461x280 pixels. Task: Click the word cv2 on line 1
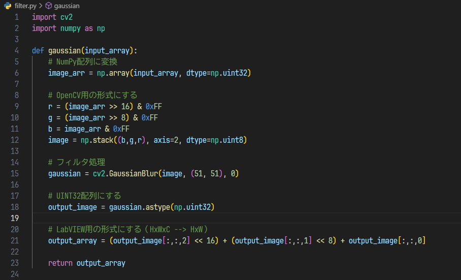pos(67,17)
